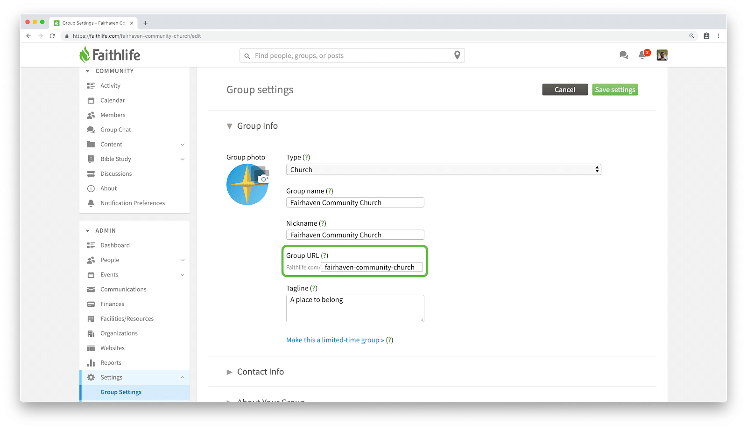Click the Save settings button
Screen dimensions: 747x429
615,90
